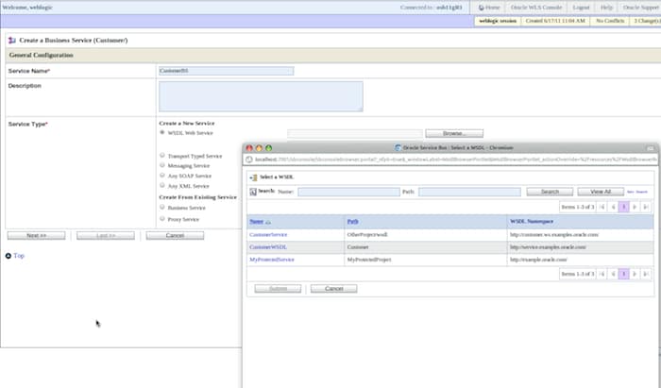Click the Select a WSDL heading icon
The height and width of the screenshot is (388, 661).
pos(253,177)
